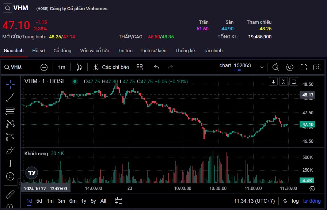Viewport: 327px width, 210px height.
Task: Select the brush drawing tool
Action: [x=10, y=150]
